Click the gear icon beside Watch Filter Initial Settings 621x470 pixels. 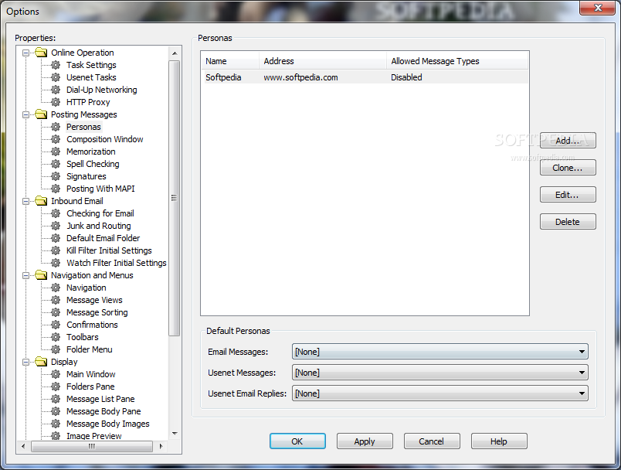56,263
